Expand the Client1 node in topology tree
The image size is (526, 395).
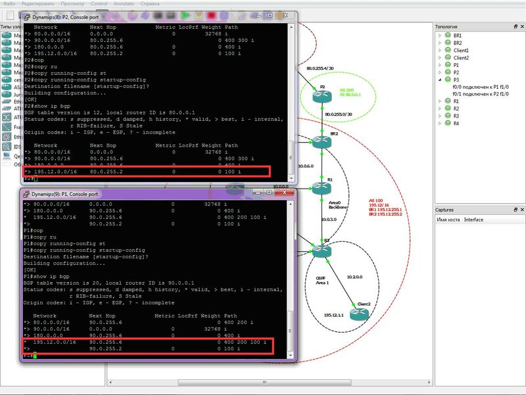coord(440,50)
